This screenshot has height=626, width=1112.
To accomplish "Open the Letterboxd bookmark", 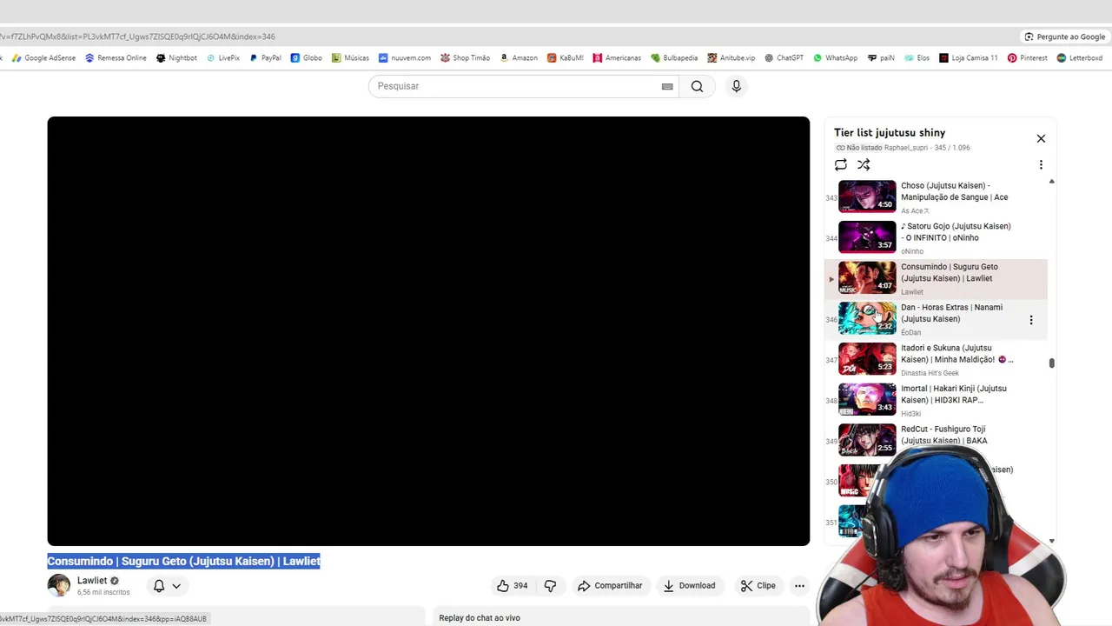I will coord(1079,58).
